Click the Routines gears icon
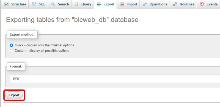Image resolution: width=220 pixels, height=107 pixels. [x=175, y=4]
